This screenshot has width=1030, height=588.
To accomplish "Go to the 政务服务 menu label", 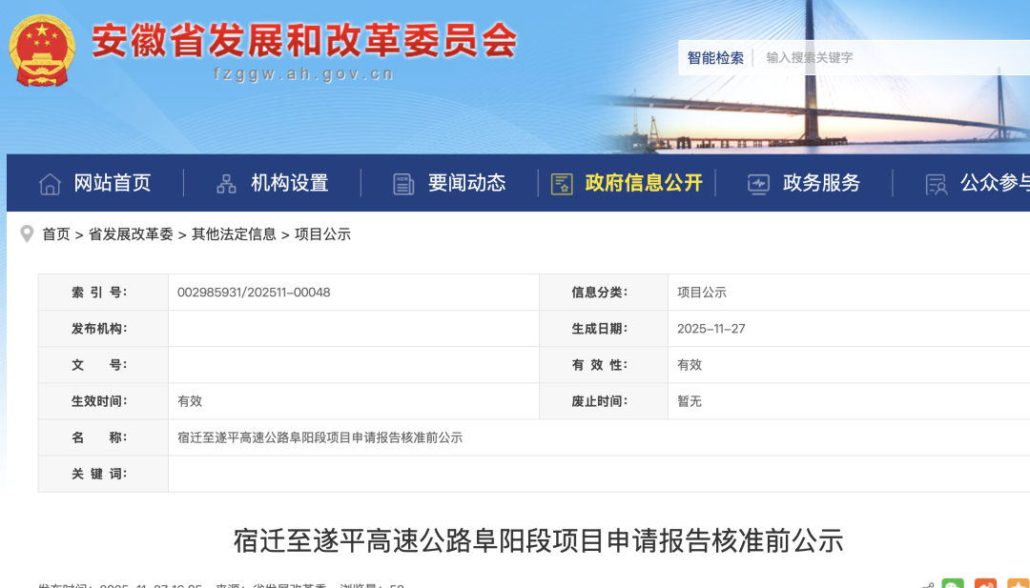I will [x=821, y=183].
